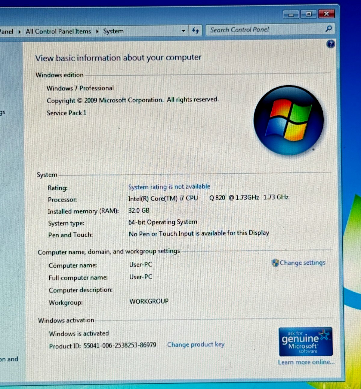The width and height of the screenshot is (361, 389).
Task: Click the No Pen or Touch Input text
Action: point(199,233)
